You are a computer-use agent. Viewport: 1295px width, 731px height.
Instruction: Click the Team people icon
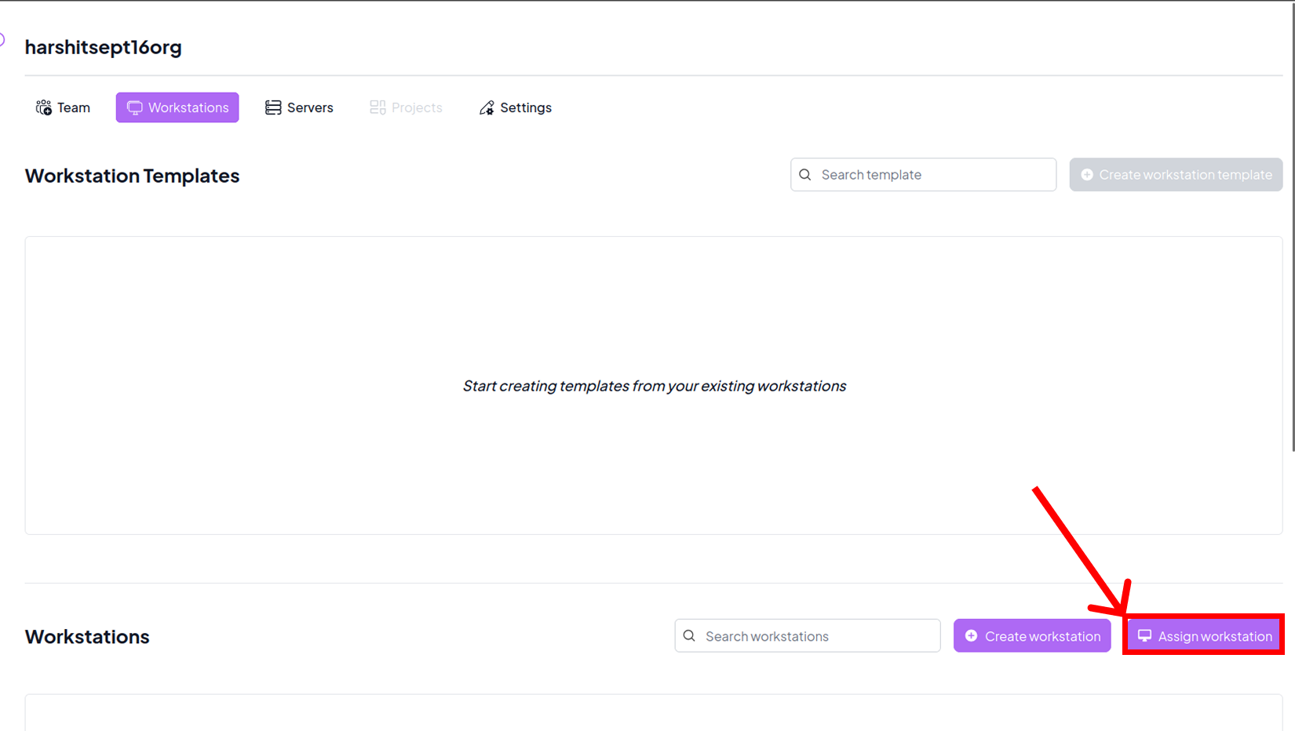point(43,107)
